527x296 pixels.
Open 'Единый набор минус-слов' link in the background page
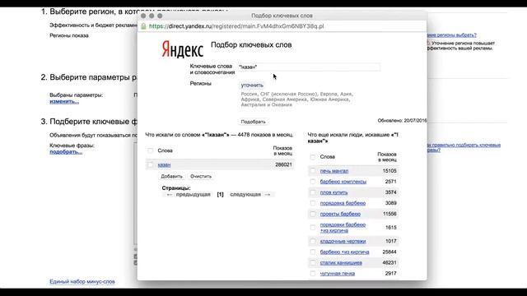click(82, 281)
